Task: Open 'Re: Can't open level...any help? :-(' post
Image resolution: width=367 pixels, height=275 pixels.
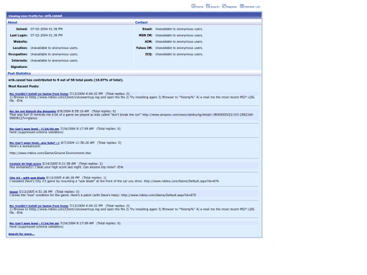Action: point(35,143)
